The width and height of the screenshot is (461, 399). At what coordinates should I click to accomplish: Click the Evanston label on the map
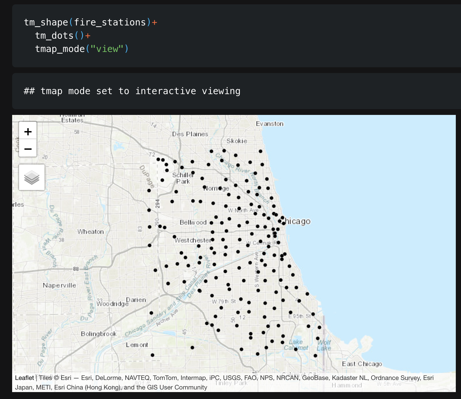tap(269, 124)
